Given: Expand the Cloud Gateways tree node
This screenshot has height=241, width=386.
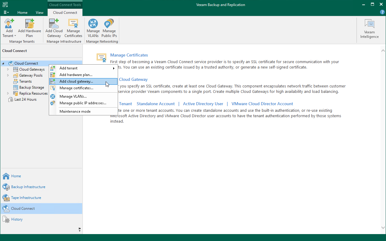Looking at the screenshot, I should [8, 69].
